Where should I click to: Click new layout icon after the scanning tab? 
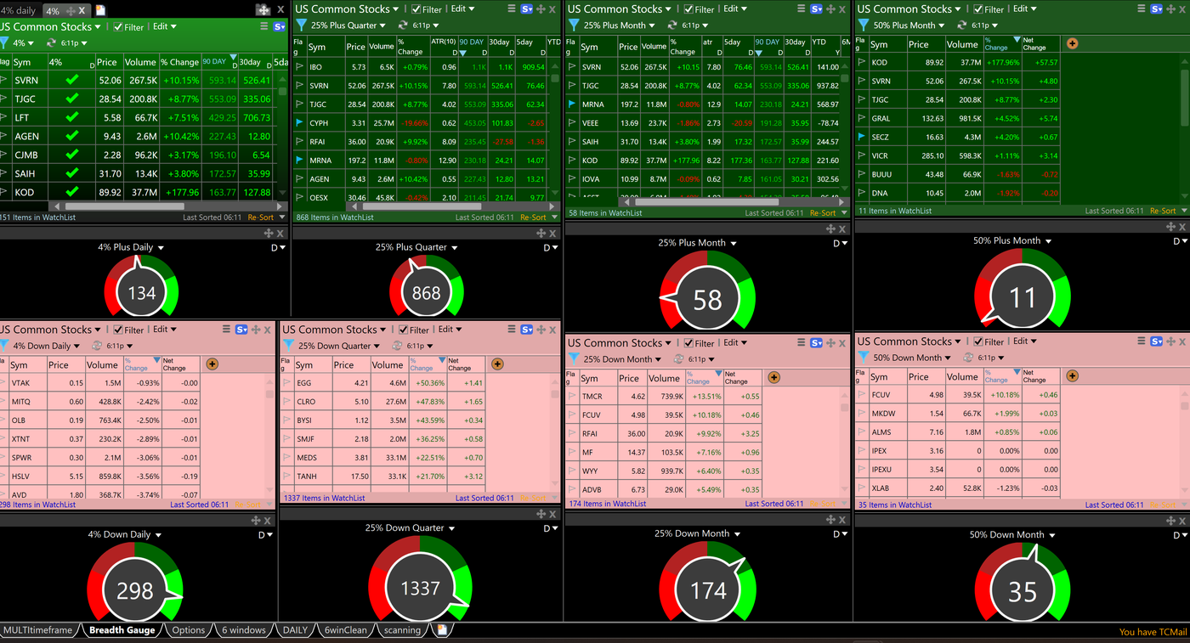441,629
